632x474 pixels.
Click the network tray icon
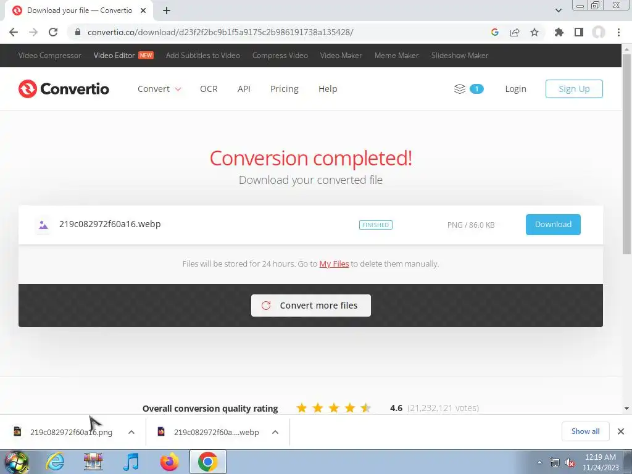click(555, 463)
